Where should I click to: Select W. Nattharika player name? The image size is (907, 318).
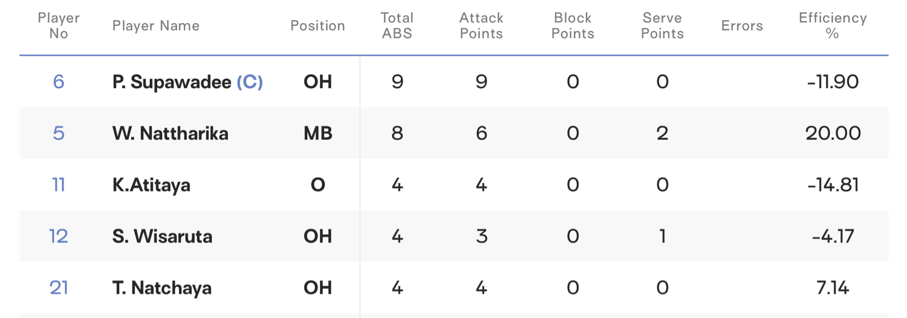click(171, 133)
